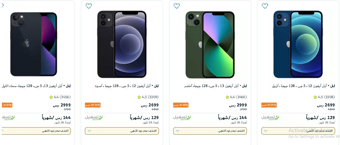This screenshot has height=145, width=340.
Task: Add blue iPhone 12 to wishlist heart
Action: 265,6
